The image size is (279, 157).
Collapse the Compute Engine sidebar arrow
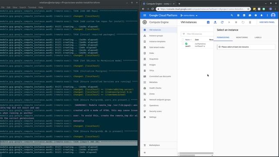point(145,153)
